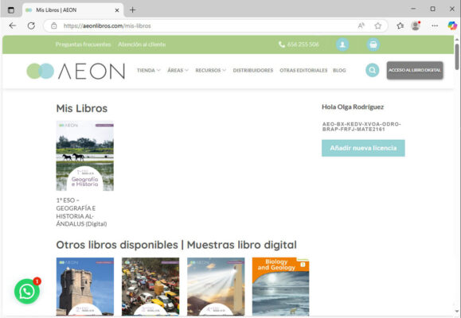461x318 pixels.
Task: Open the Biology and Geology book cover
Action: coord(281,286)
